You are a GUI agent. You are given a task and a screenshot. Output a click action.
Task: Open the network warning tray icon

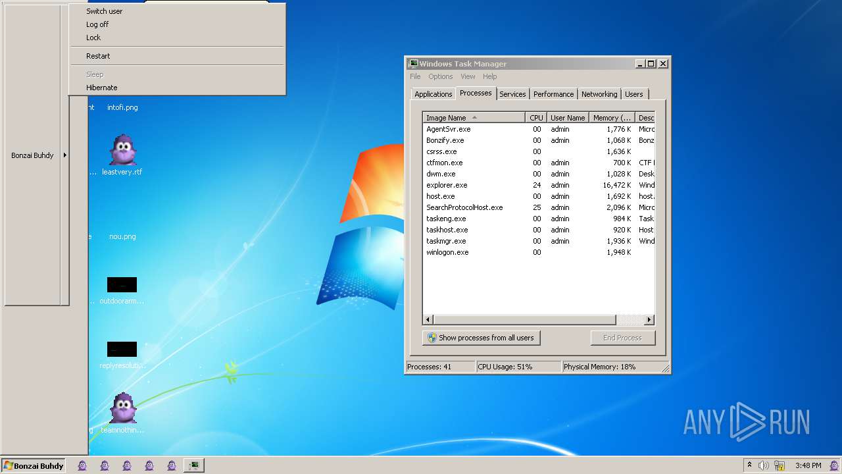pos(780,465)
